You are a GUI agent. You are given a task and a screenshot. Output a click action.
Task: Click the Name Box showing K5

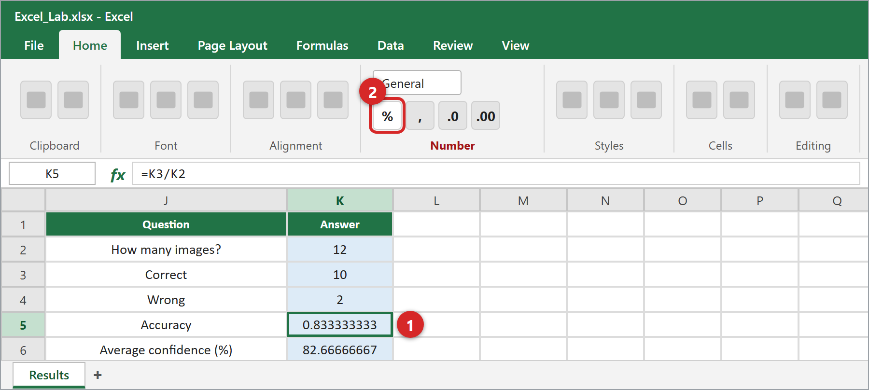pyautogui.click(x=52, y=174)
